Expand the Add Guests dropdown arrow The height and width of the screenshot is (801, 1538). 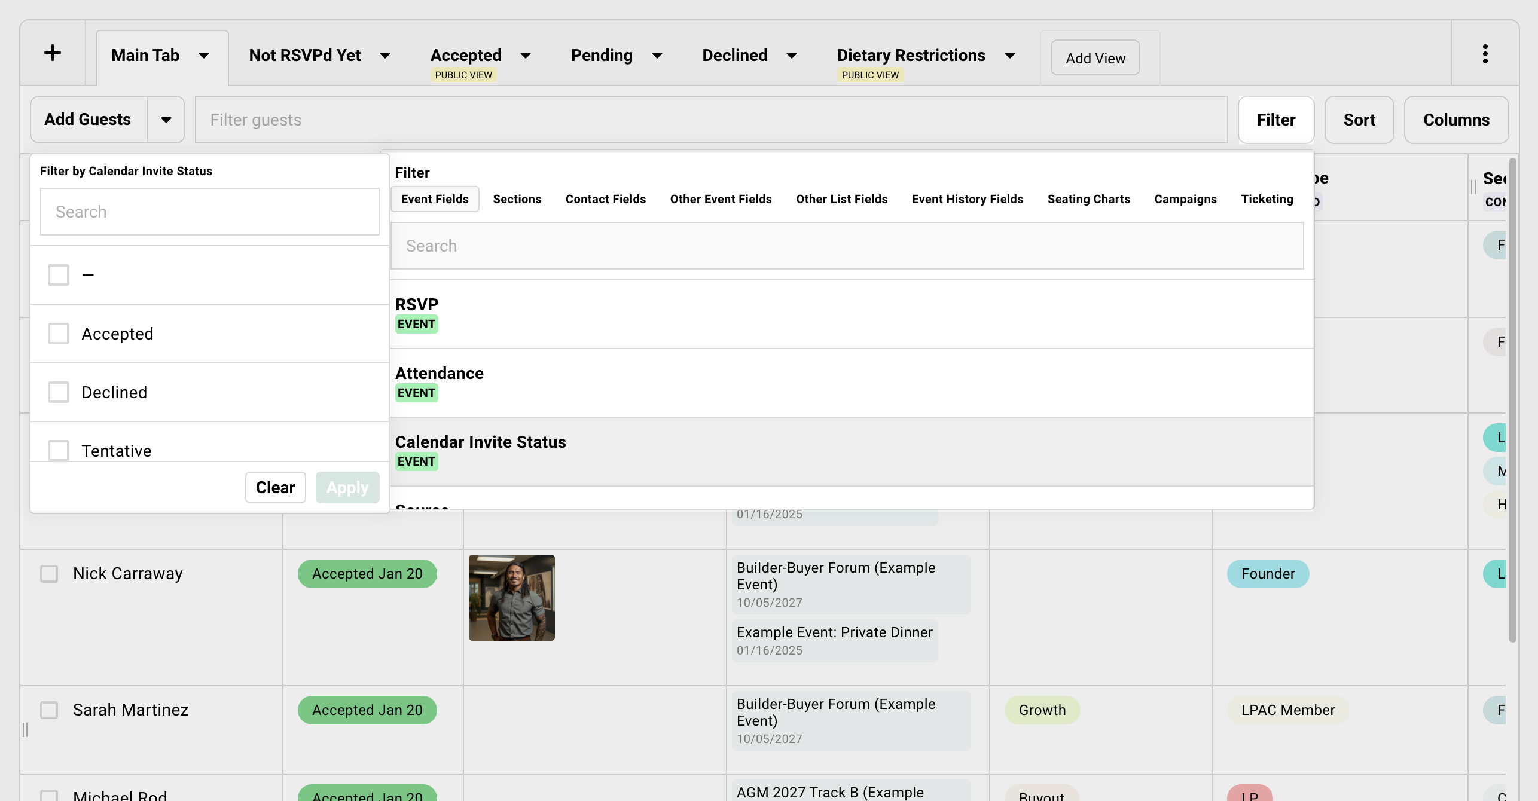tap(166, 120)
